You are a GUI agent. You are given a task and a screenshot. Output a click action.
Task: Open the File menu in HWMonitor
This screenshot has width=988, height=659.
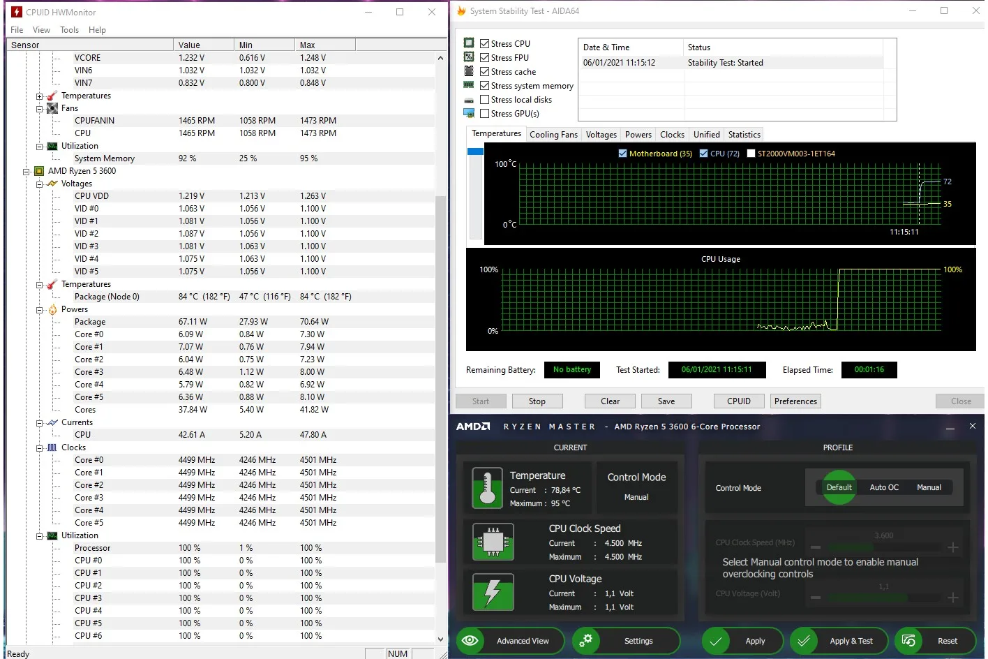pos(17,30)
